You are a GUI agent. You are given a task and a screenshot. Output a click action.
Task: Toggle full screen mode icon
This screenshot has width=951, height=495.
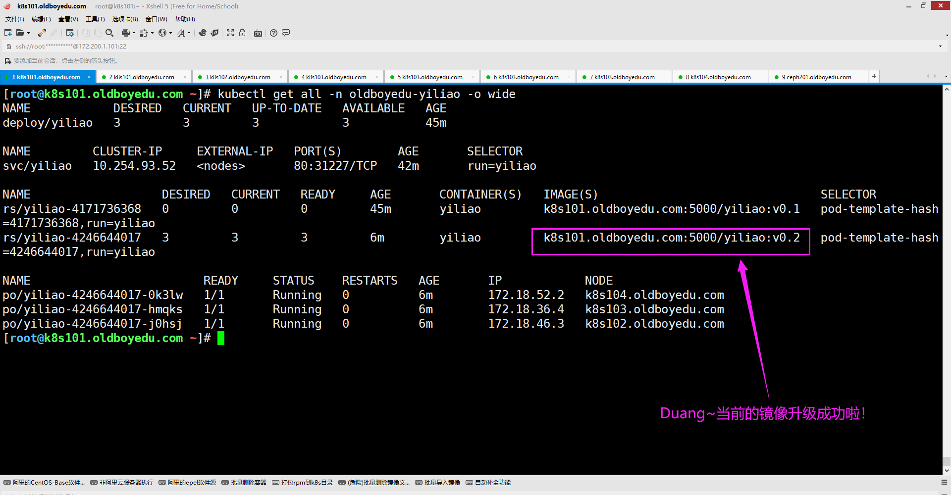230,33
